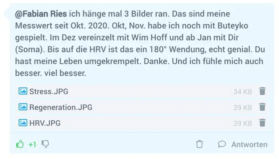The height and width of the screenshot is (159, 279).
Task: Click the 34 KB size label
Action: pyautogui.click(x=243, y=92)
